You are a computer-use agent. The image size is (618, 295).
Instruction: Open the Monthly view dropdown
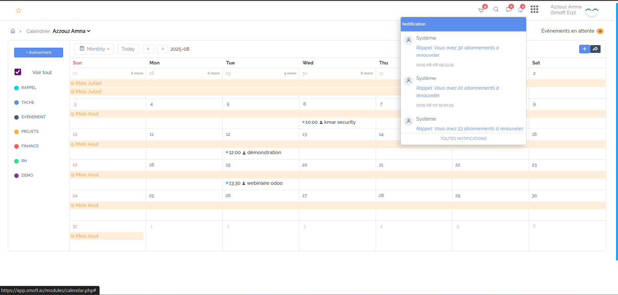coord(94,49)
